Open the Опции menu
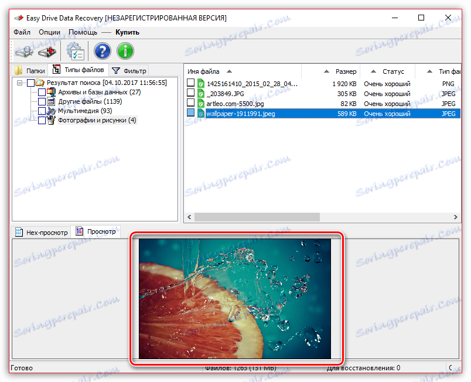Viewport: 471px width, 382px height. pos(49,32)
